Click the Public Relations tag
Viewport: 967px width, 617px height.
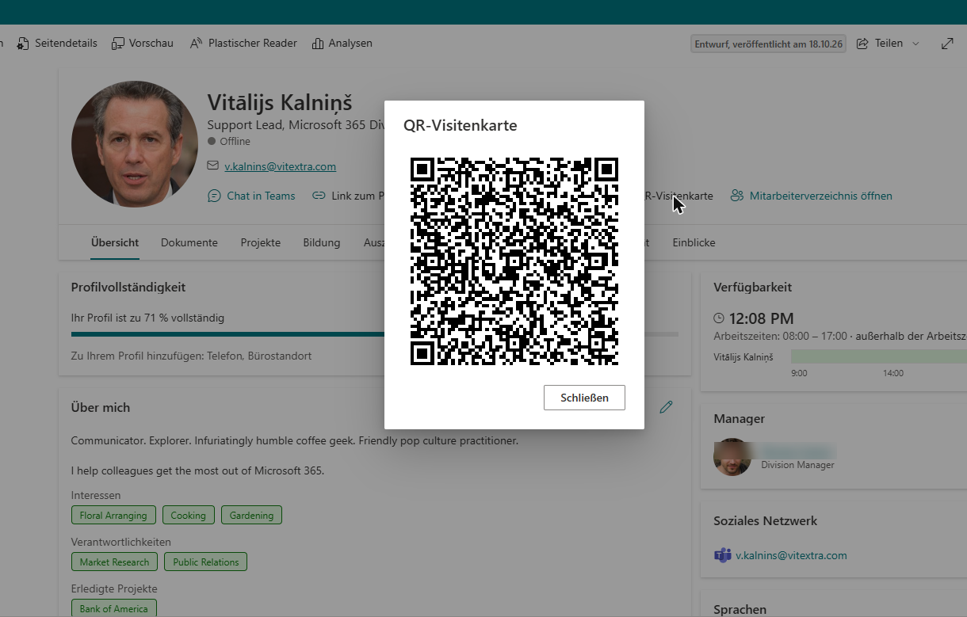[205, 562]
